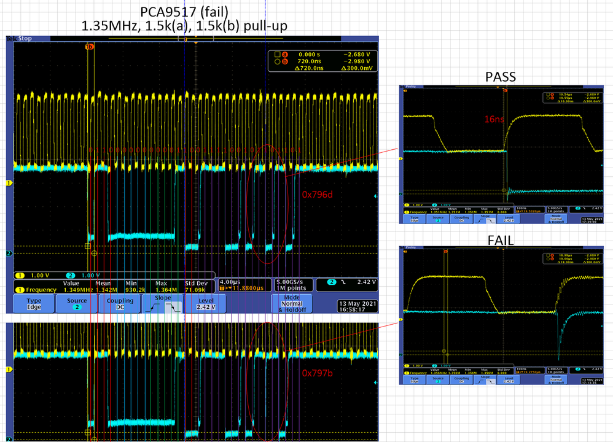The image size is (613, 442).
Task: Choose falling edge slope icon in main scope
Action: (x=174, y=307)
